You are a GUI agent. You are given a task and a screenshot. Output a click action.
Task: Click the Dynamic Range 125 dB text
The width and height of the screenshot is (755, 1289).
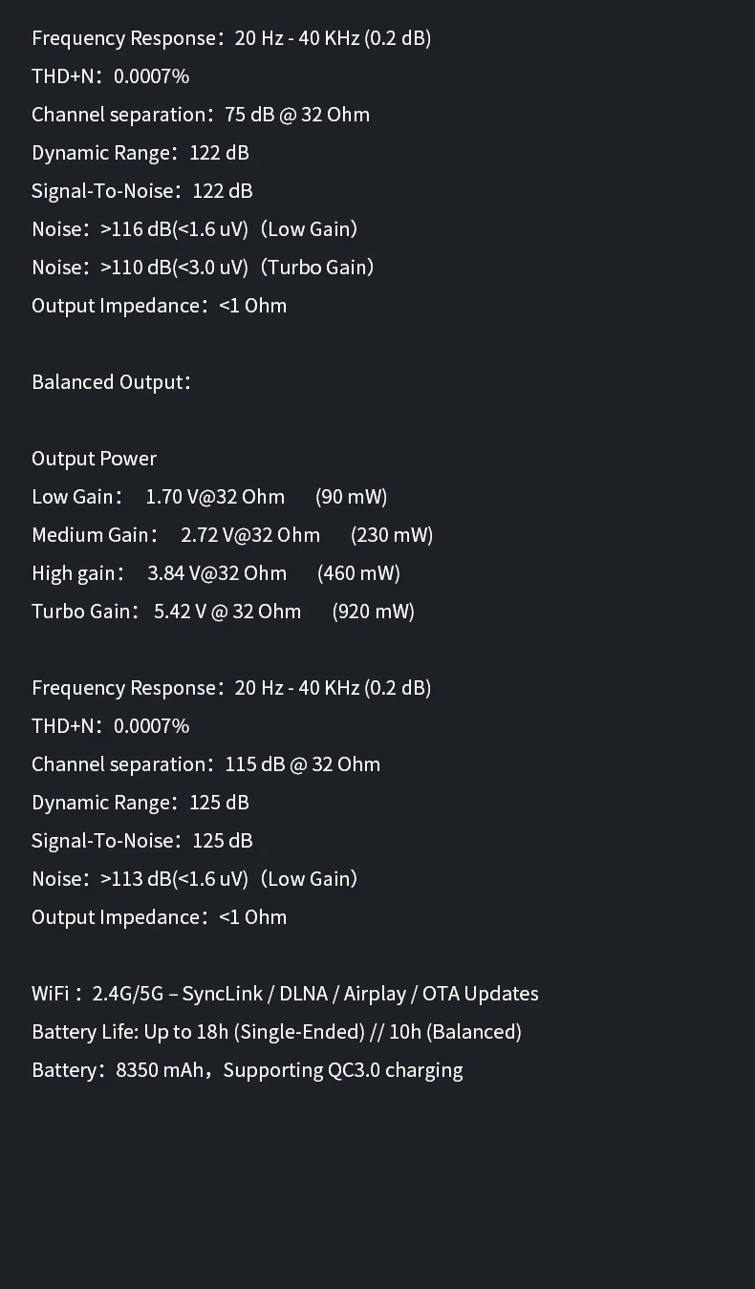click(x=140, y=803)
